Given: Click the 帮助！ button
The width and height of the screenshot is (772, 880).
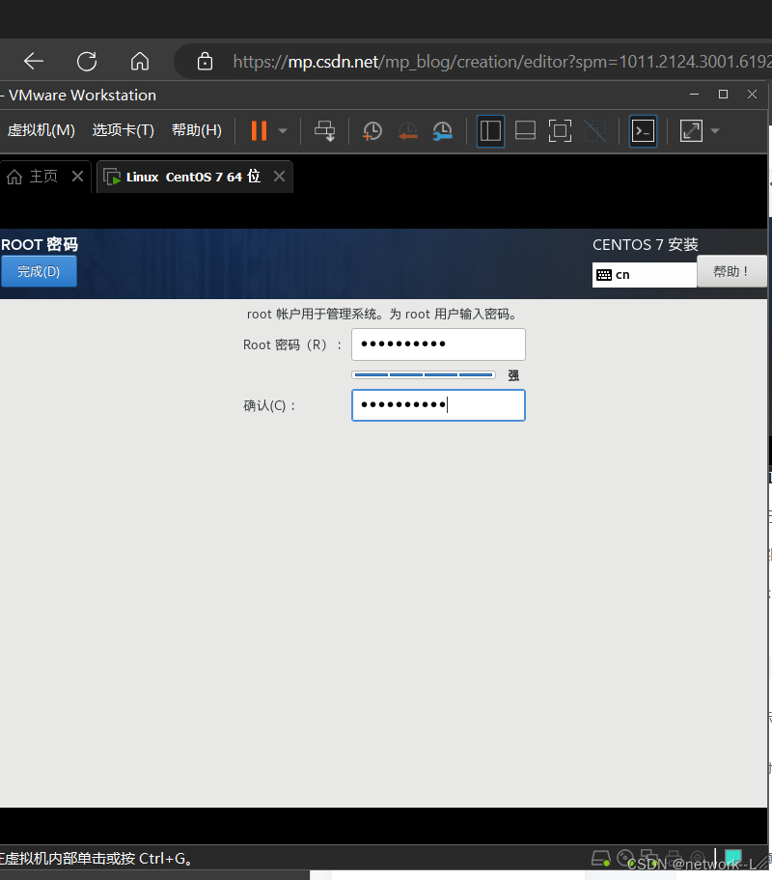Looking at the screenshot, I should click(731, 272).
